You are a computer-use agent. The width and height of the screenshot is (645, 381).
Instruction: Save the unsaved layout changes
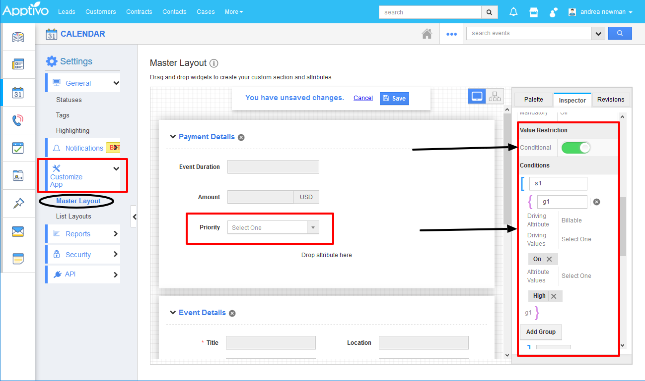[x=394, y=98]
